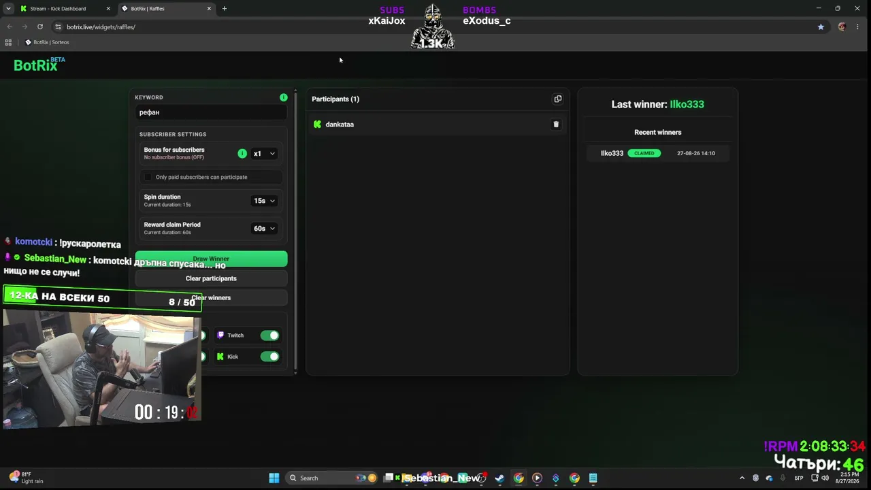Open the Keyword info tooltip icon
871x490 pixels.
(x=284, y=97)
